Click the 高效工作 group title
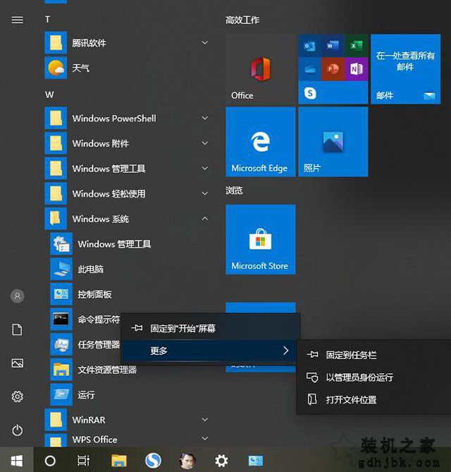The height and width of the screenshot is (472, 451). coord(242,20)
